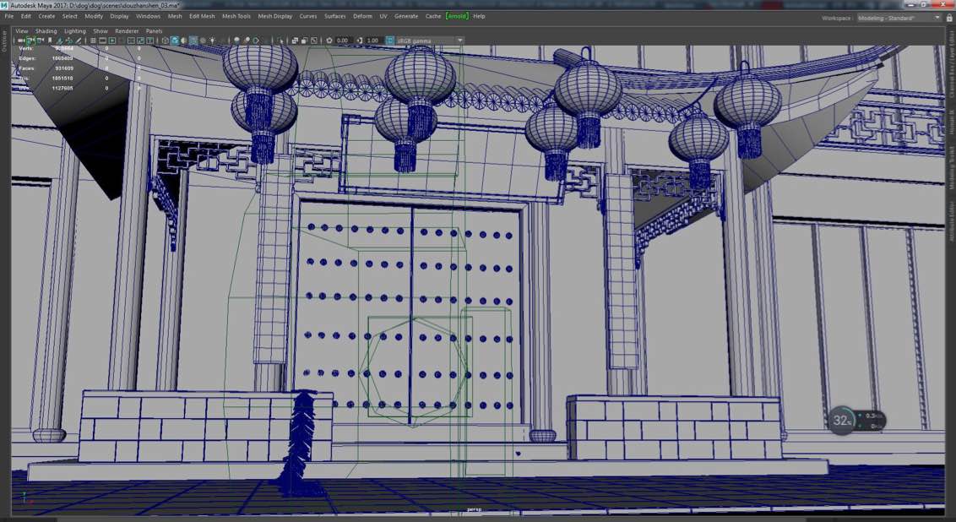Toggle the X-Ray display icon
The height and width of the screenshot is (522, 956).
[295, 41]
